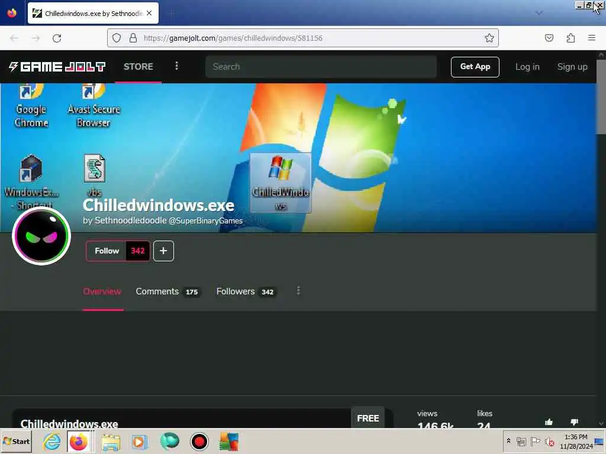Click the Game Jolt logo
The width and height of the screenshot is (606, 454).
(x=57, y=67)
